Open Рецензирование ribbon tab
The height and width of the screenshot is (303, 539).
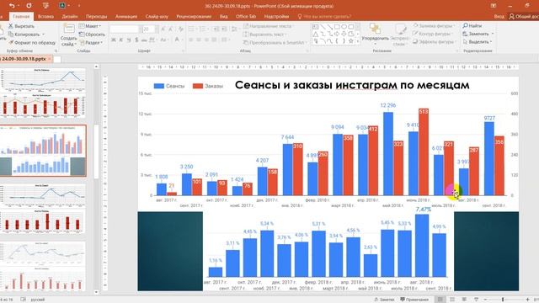click(194, 16)
